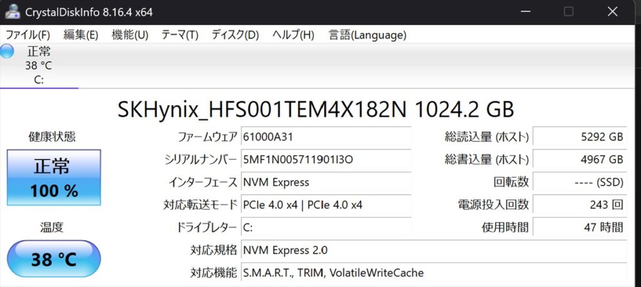Open the 機能(U) menu
This screenshot has height=287, width=641.
point(130,35)
